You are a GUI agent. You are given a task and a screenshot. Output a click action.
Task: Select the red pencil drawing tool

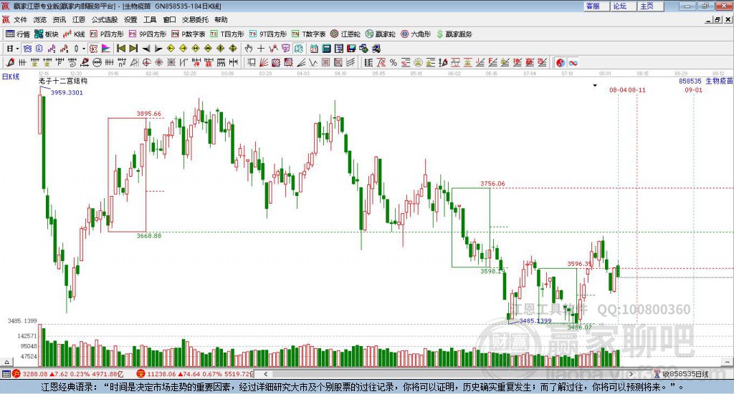point(10,62)
